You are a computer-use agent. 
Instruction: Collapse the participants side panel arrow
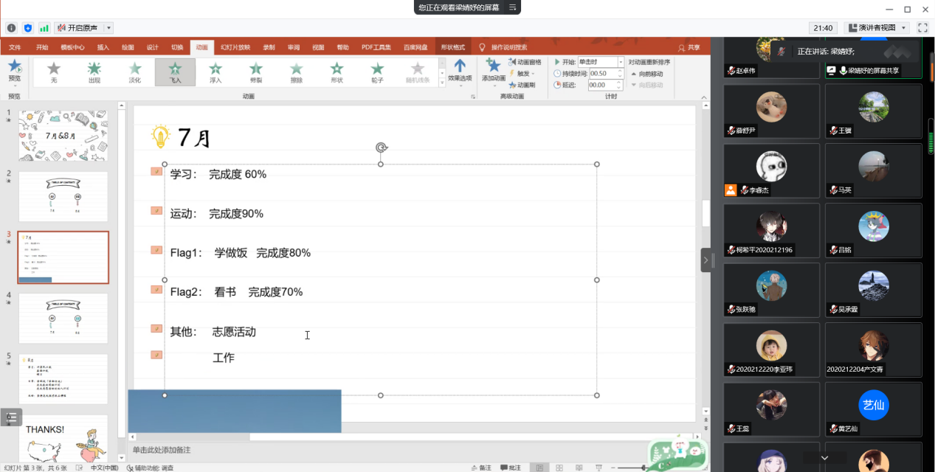coord(705,260)
